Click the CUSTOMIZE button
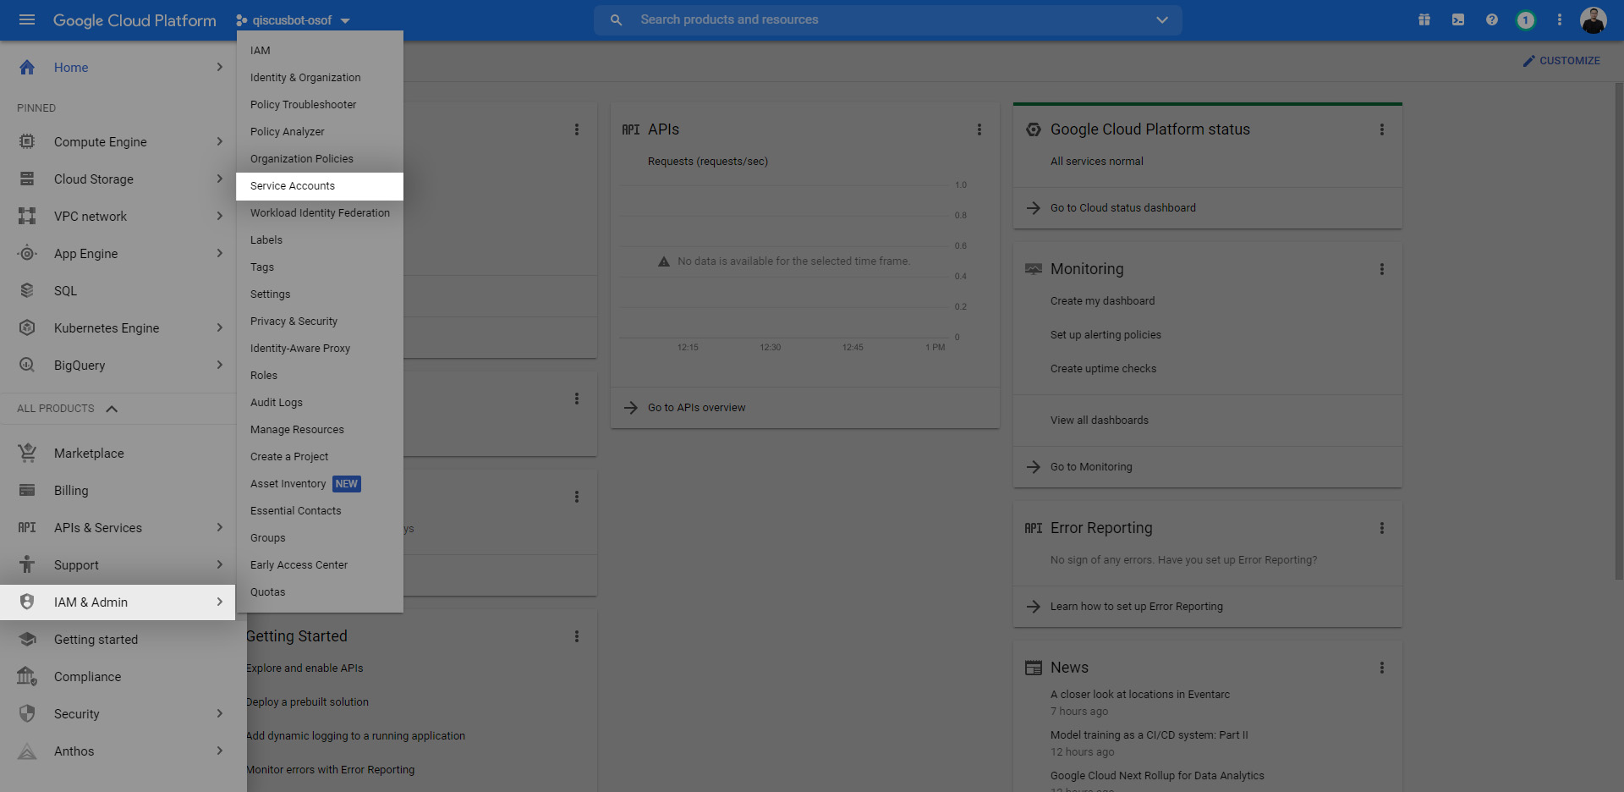 tap(1561, 60)
